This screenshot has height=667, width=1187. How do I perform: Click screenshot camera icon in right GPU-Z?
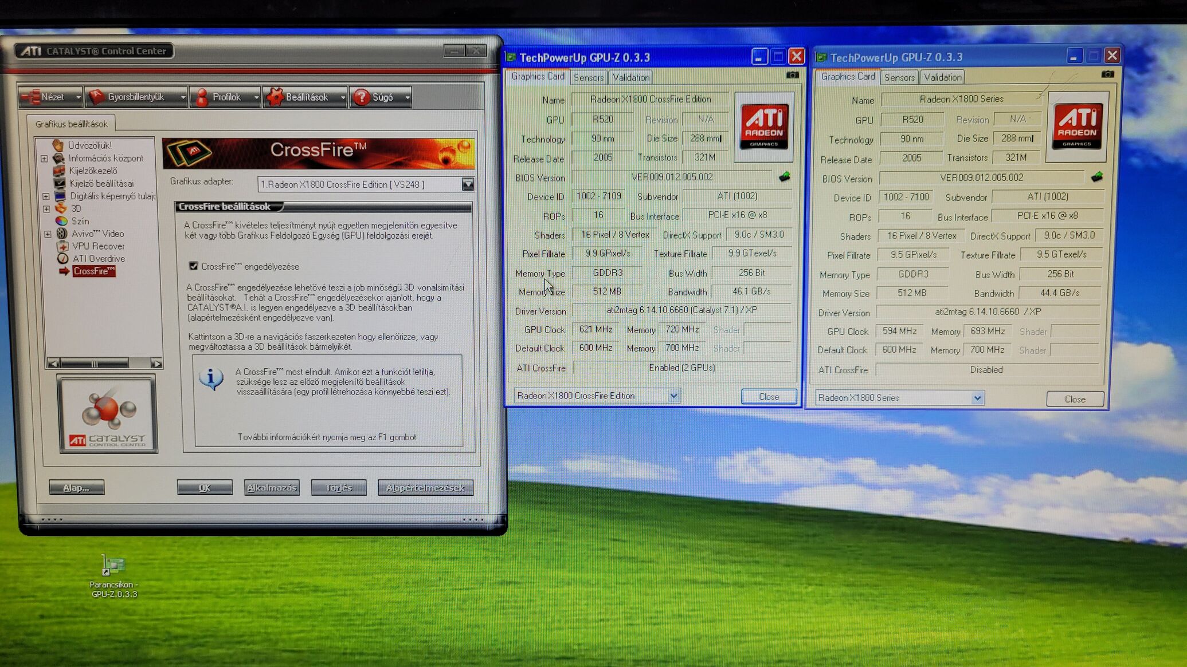pos(1108,74)
